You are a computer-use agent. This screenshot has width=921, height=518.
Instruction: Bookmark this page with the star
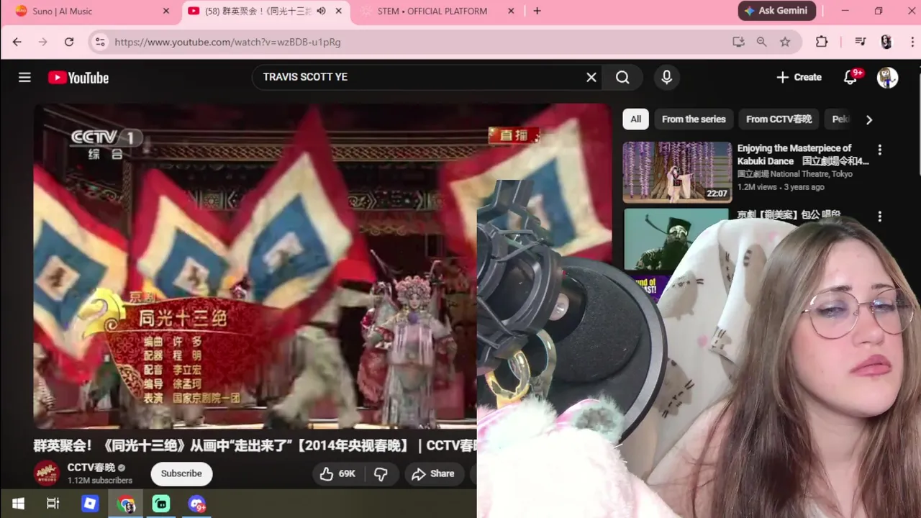785,42
